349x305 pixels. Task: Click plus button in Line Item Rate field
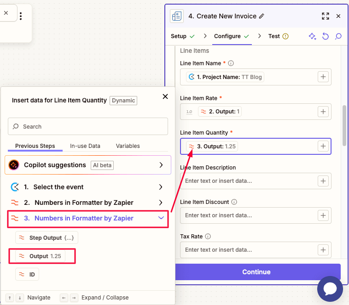323,112
